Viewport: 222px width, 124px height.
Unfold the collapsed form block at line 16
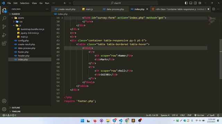point(62,18)
